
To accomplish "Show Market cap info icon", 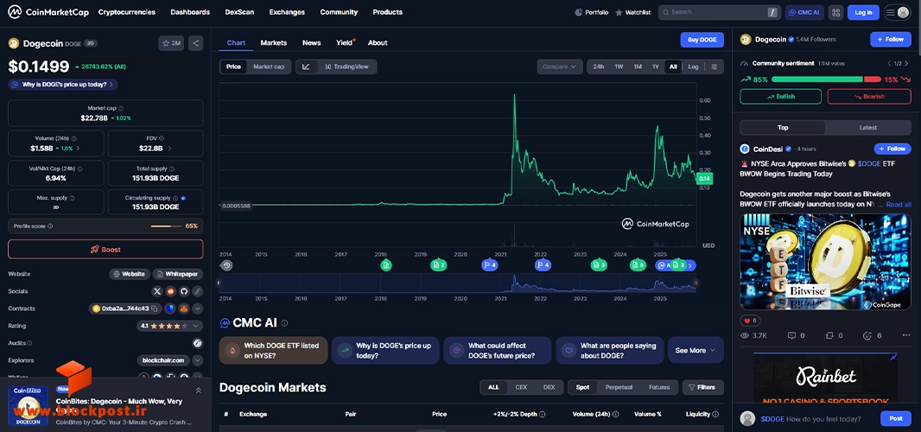I will pos(121,108).
